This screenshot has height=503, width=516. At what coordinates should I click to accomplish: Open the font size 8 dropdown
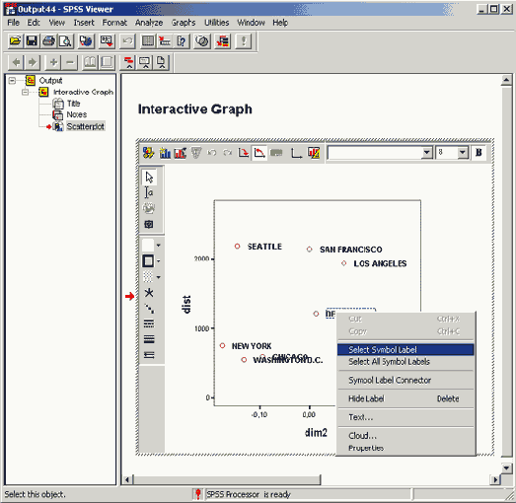coord(463,153)
